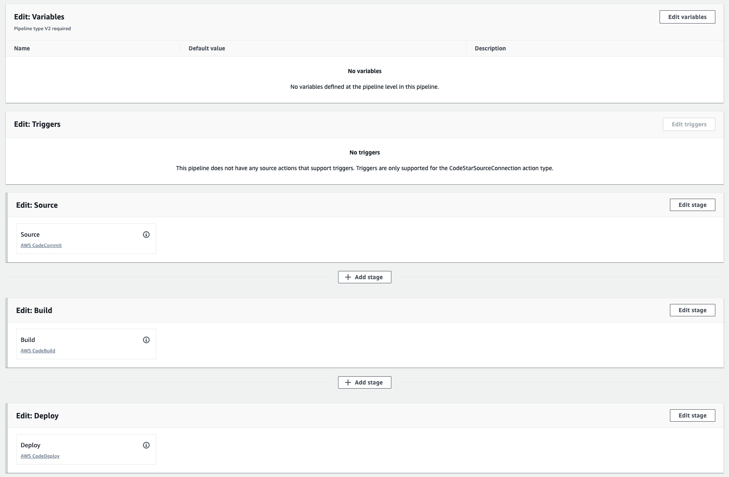
Task: Select the Deploy action card title
Action: click(31, 445)
